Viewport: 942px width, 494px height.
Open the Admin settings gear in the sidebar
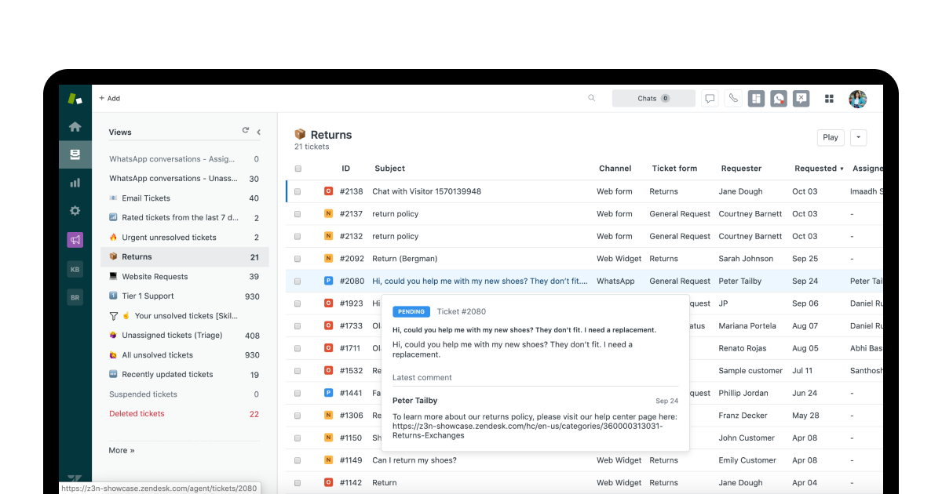coord(75,210)
